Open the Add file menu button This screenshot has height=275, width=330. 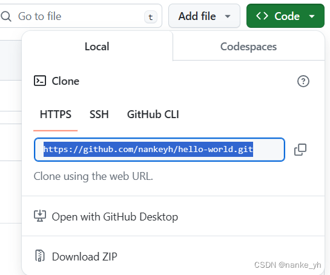click(x=204, y=16)
